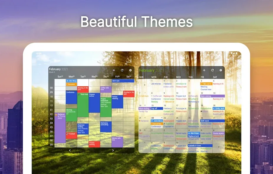Open Movies with Kim event
Viewport: 273px width, 174px height.
117,142
